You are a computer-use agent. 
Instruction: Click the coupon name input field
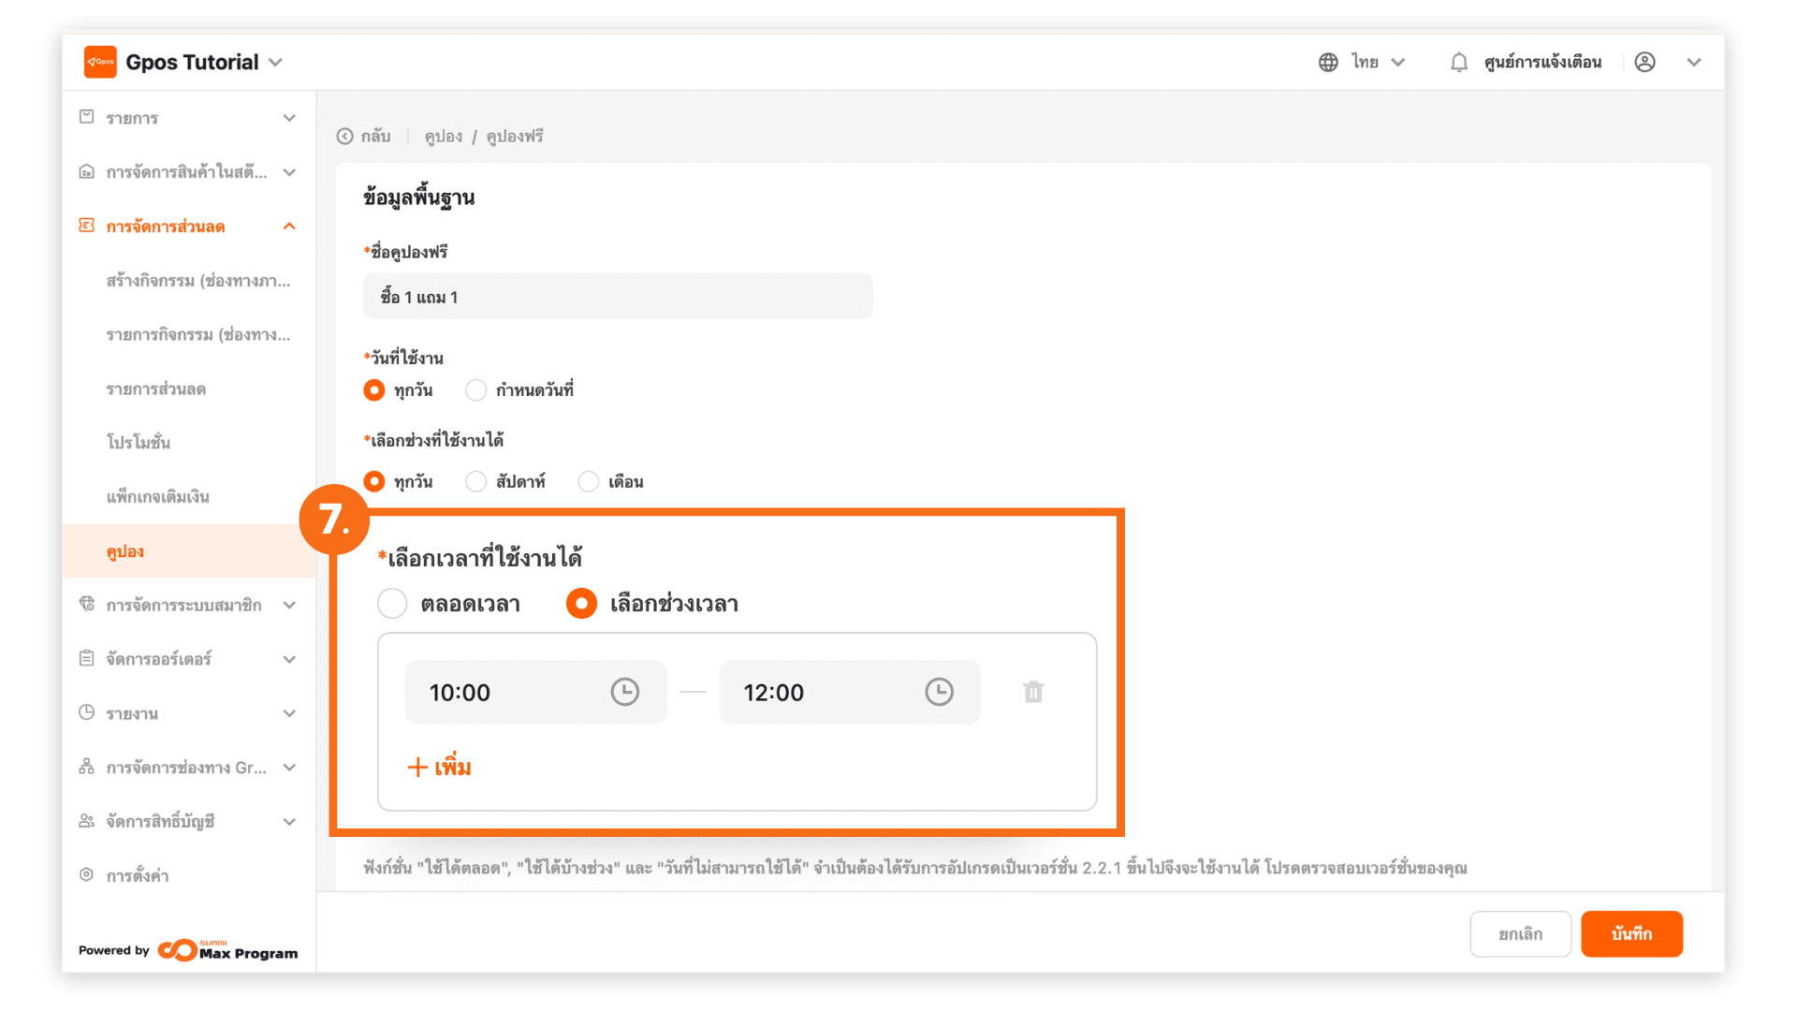pyautogui.click(x=618, y=297)
